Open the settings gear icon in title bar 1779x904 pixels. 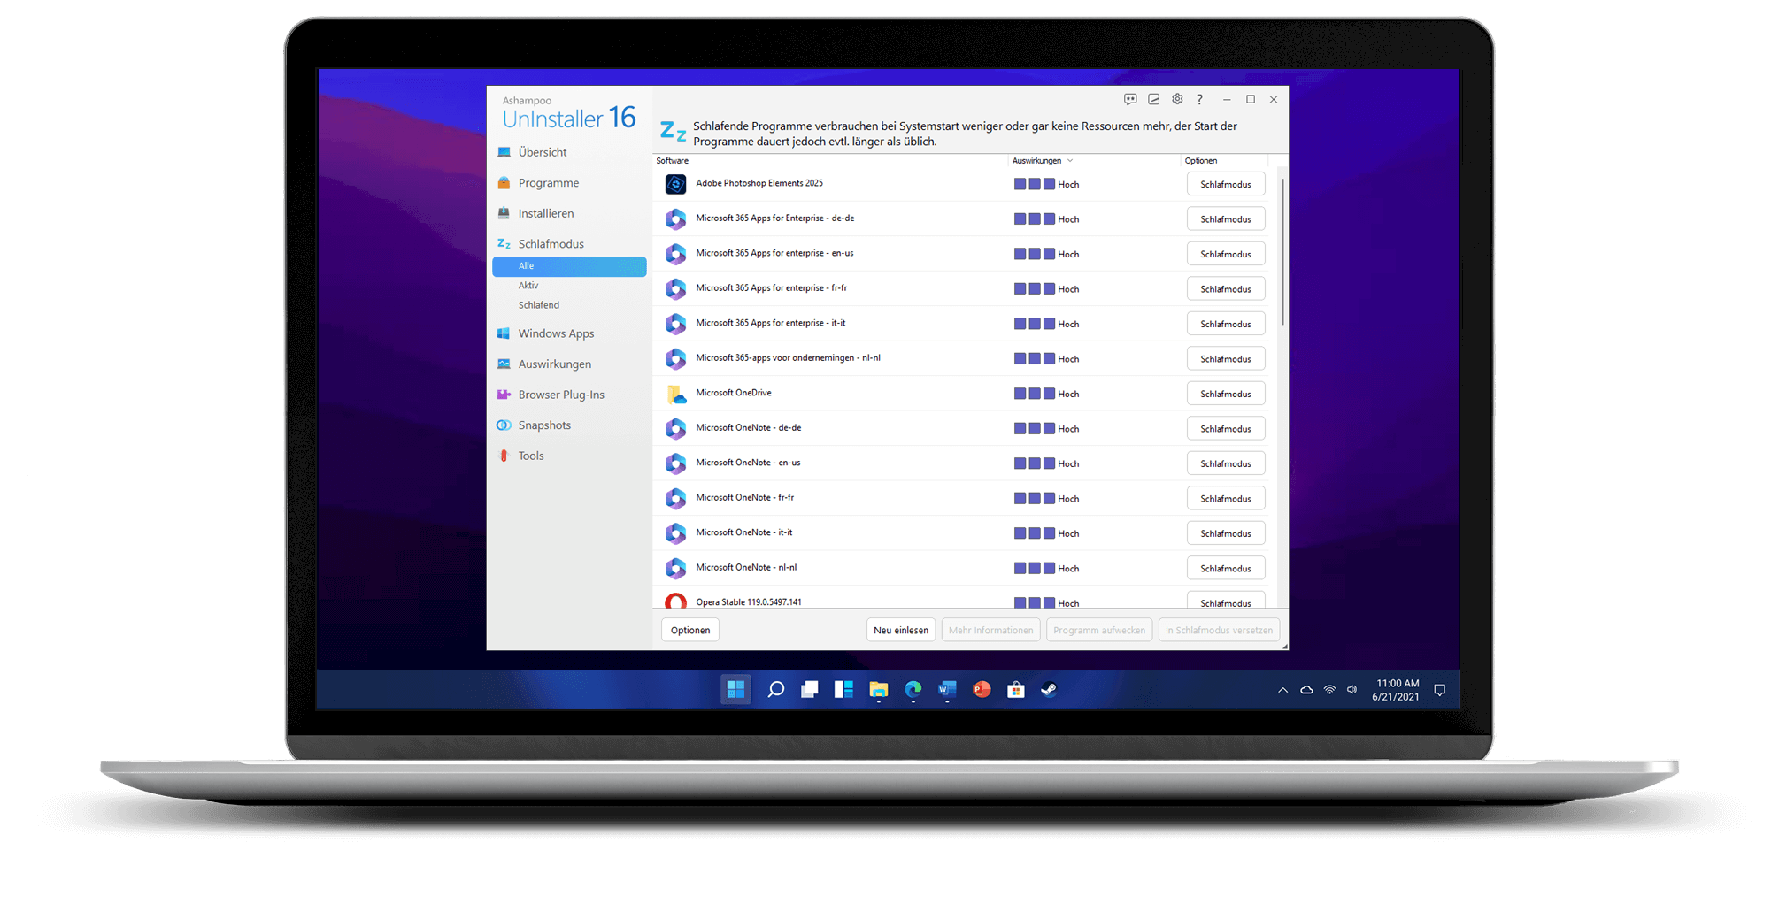pyautogui.click(x=1177, y=99)
